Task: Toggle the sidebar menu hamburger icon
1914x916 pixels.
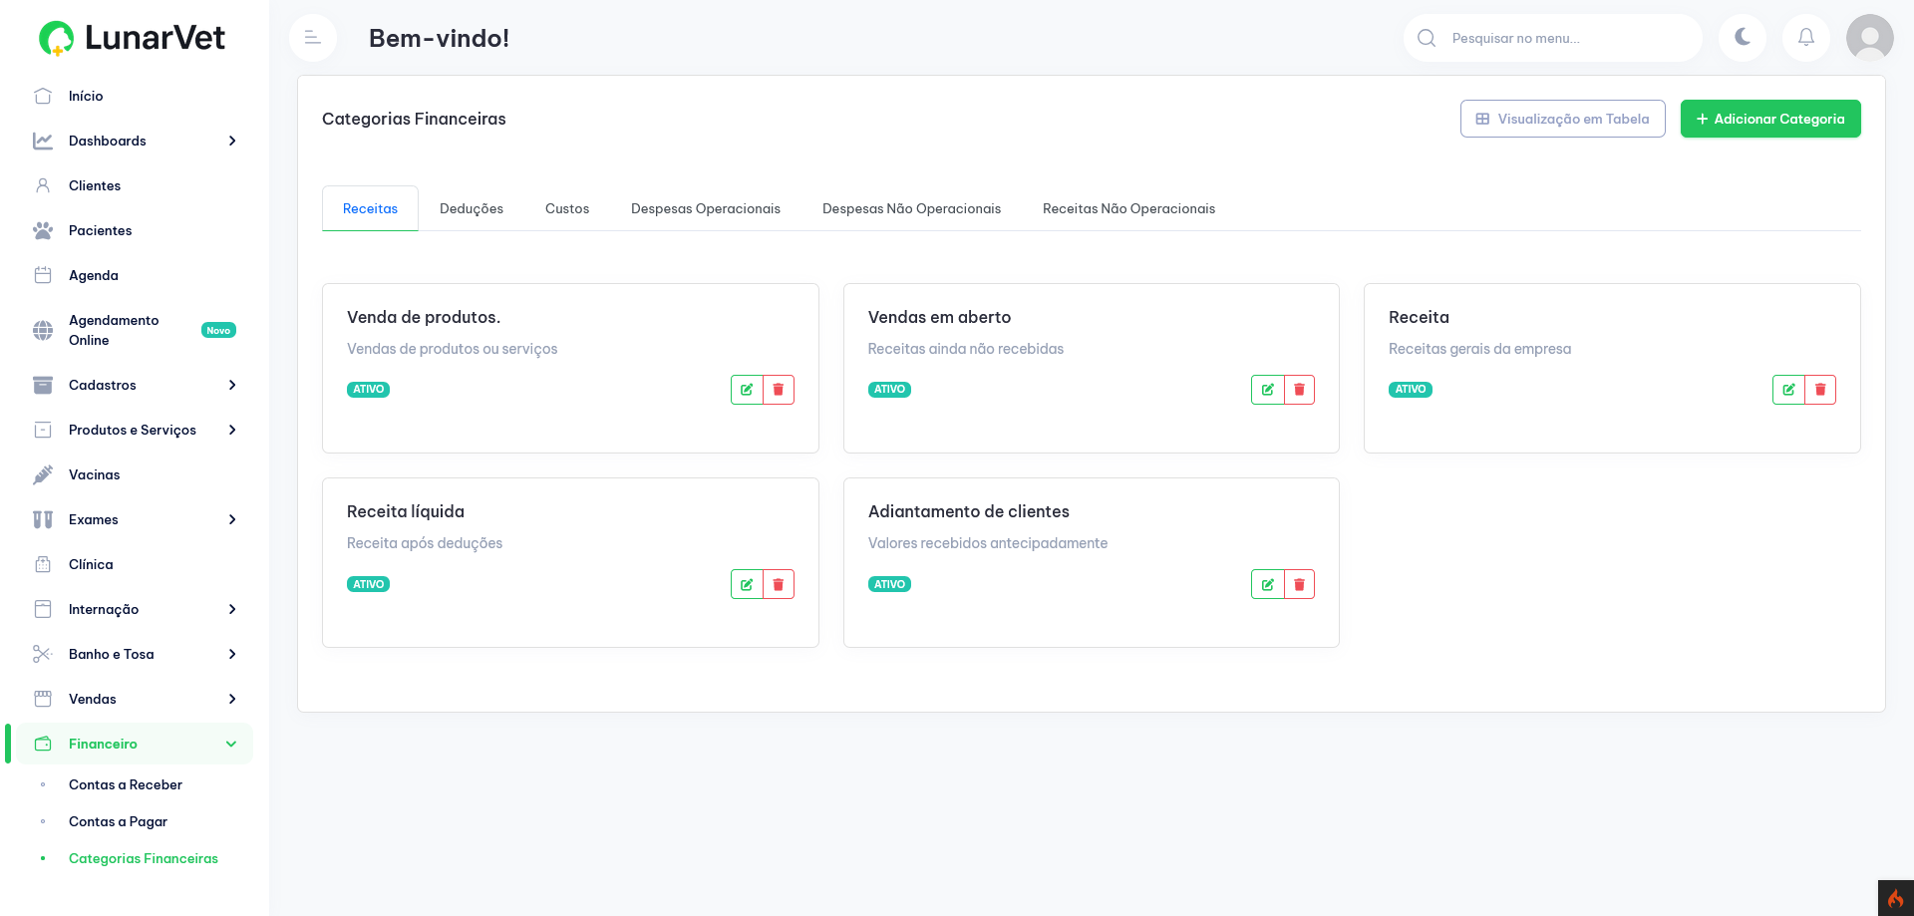Action: (x=313, y=38)
